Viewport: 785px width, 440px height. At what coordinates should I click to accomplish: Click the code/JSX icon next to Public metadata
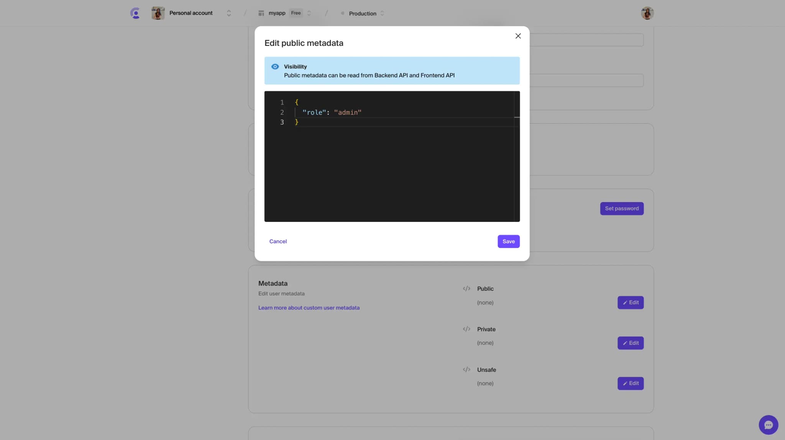466,289
